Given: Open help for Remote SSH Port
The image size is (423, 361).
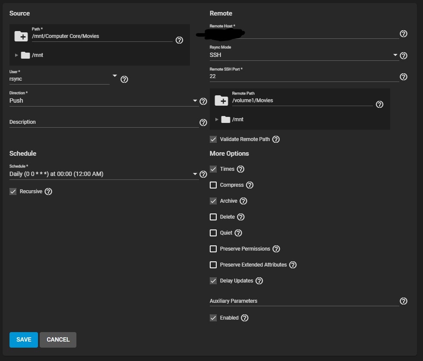Looking at the screenshot, I should point(403,77).
